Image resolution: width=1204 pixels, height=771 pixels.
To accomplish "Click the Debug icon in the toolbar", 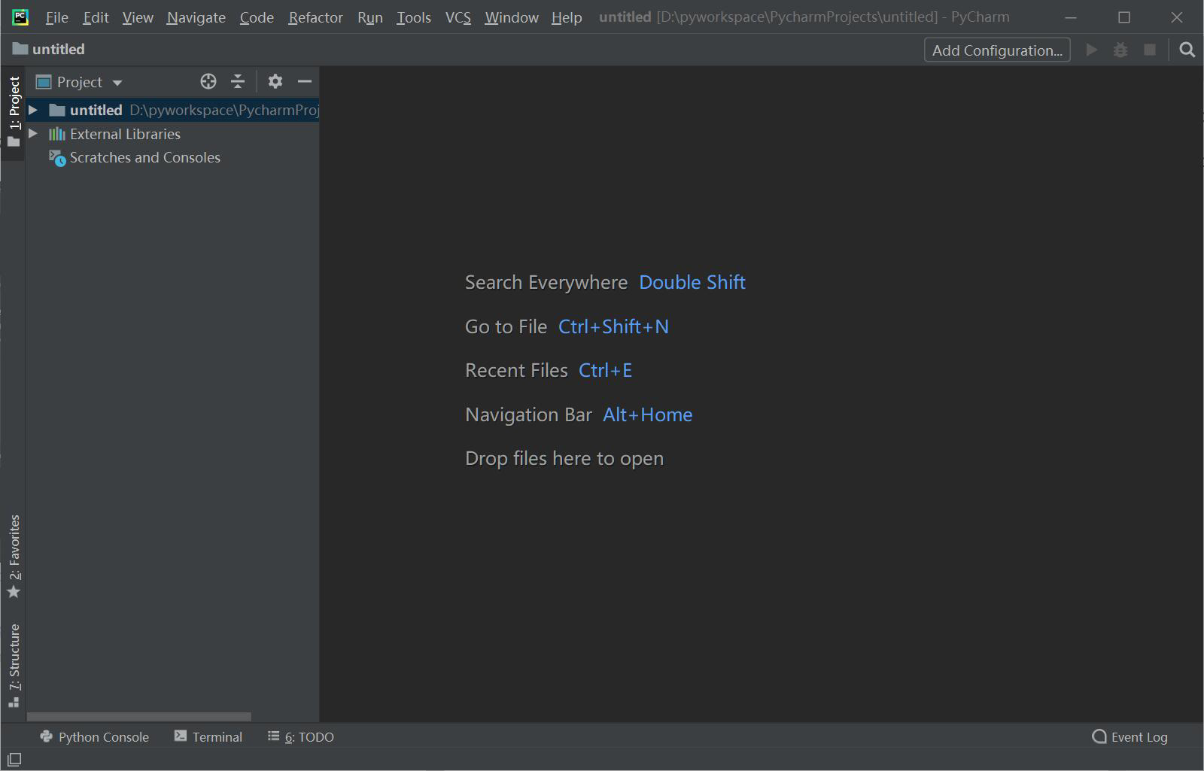I will [x=1120, y=50].
